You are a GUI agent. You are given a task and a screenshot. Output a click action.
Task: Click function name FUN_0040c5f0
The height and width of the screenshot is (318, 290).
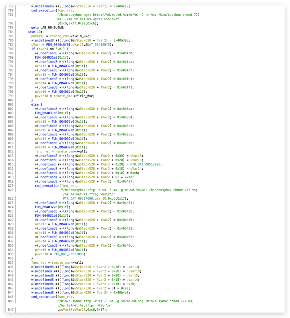coord(57,45)
